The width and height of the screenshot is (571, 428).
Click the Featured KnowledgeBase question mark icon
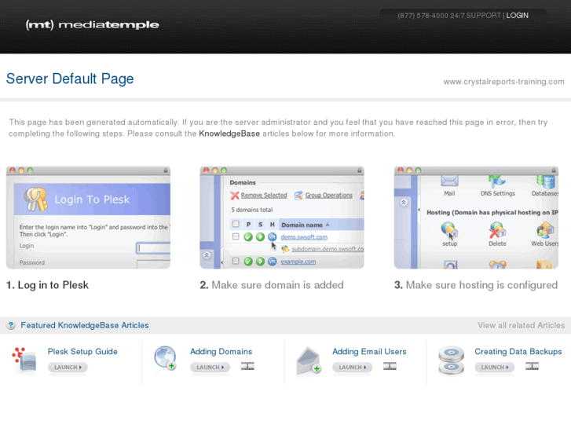point(11,325)
